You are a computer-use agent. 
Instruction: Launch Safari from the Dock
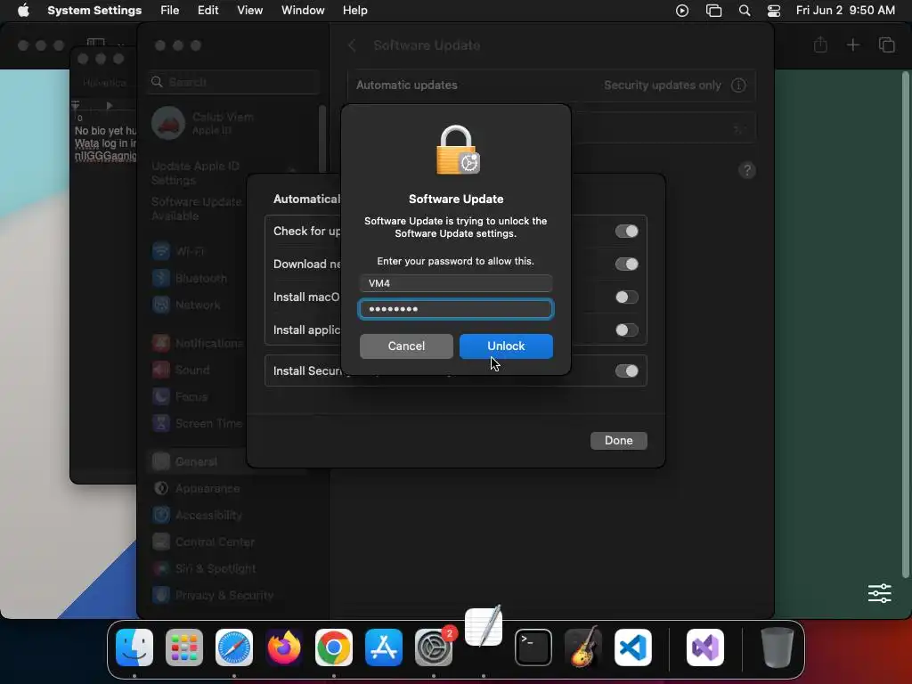234,647
